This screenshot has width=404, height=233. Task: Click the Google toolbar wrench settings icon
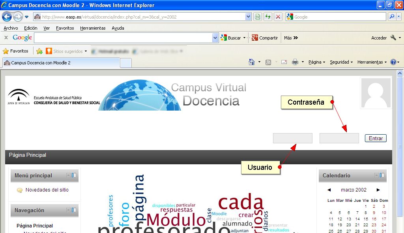(x=393, y=38)
